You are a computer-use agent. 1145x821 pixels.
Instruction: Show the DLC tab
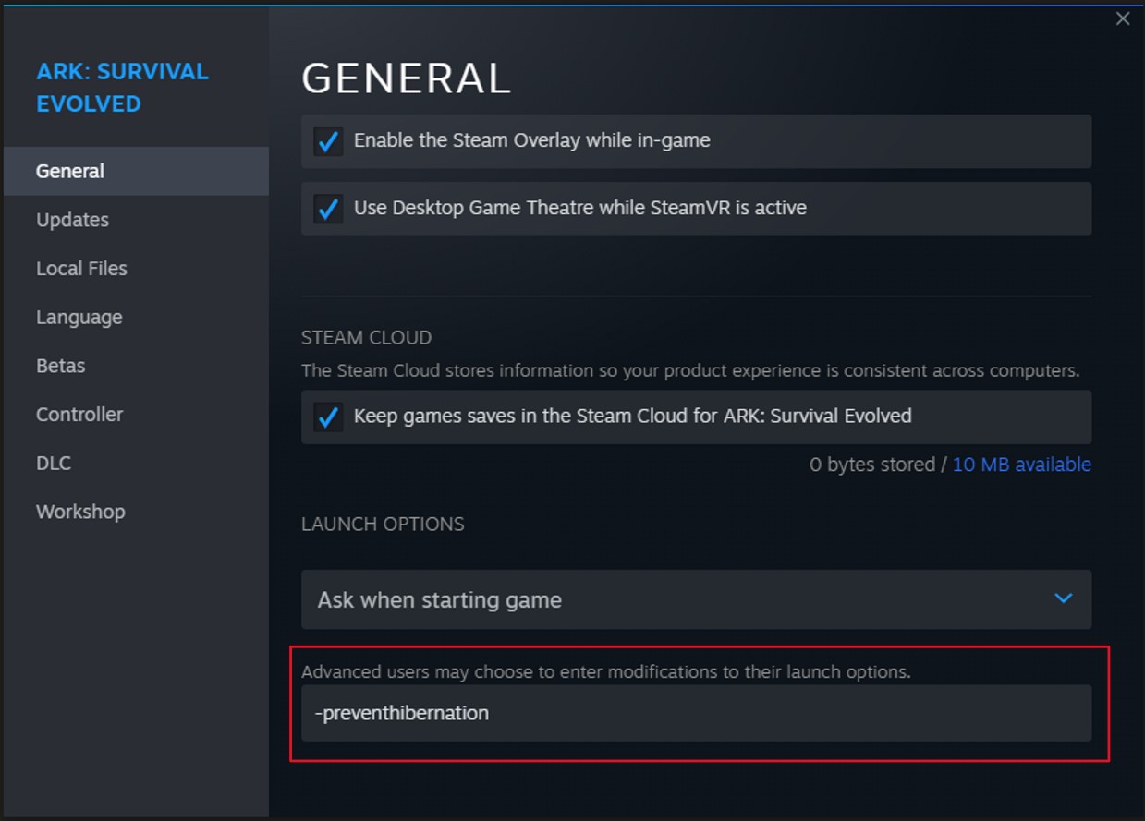[x=54, y=464]
